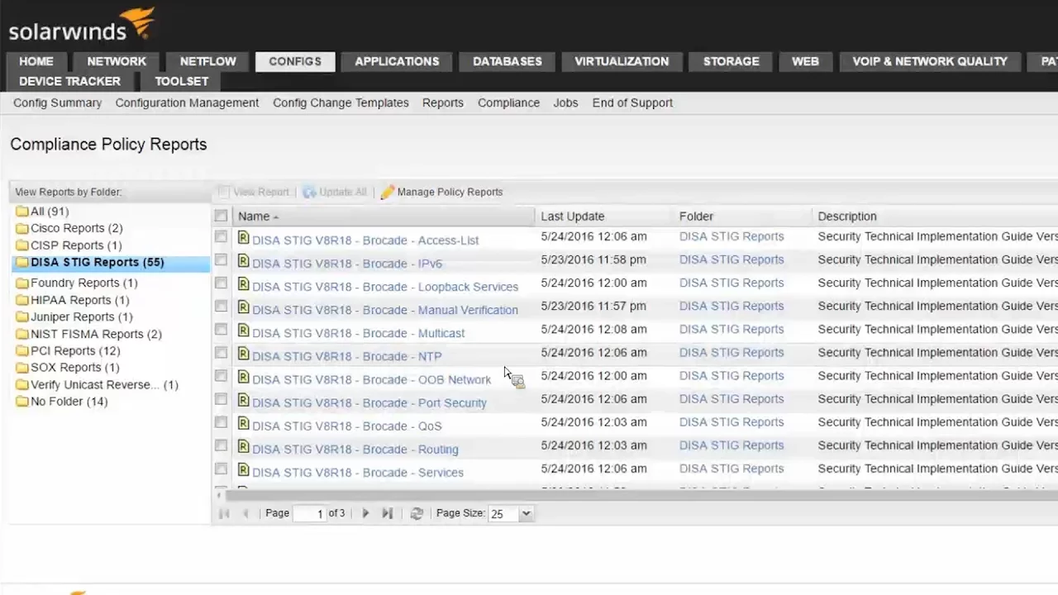Click folder icon next to Cisco Reports
Viewport: 1058px width, 595px height.
[x=22, y=228]
